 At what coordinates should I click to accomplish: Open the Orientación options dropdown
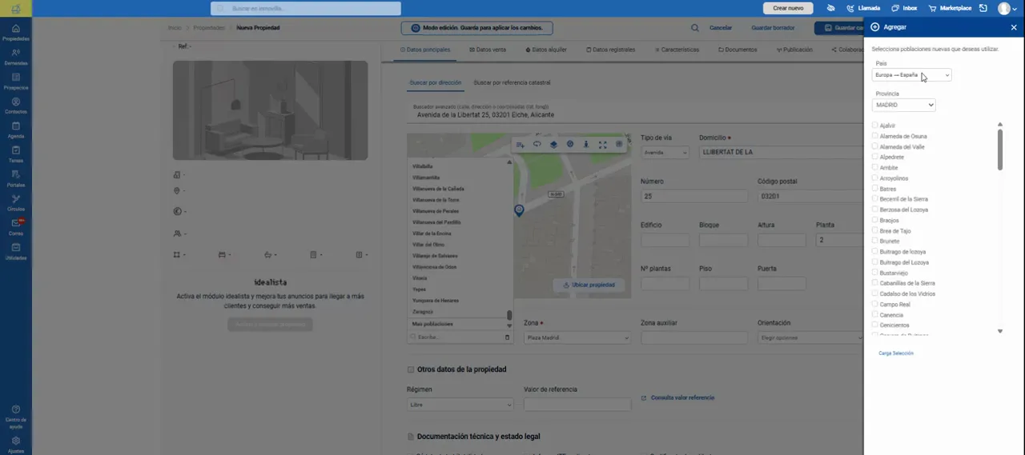pyautogui.click(x=810, y=337)
